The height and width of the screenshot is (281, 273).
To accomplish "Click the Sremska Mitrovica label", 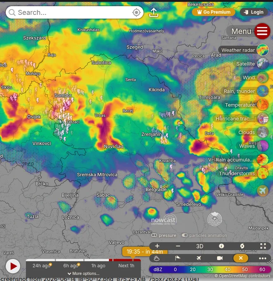I will click(97, 175).
